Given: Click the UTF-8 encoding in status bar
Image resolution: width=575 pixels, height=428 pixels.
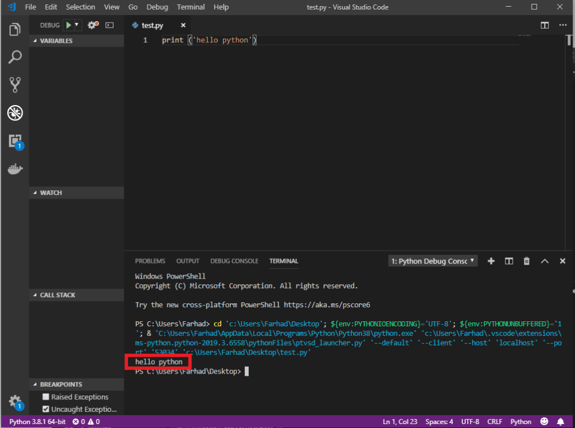Looking at the screenshot, I should coord(469,422).
